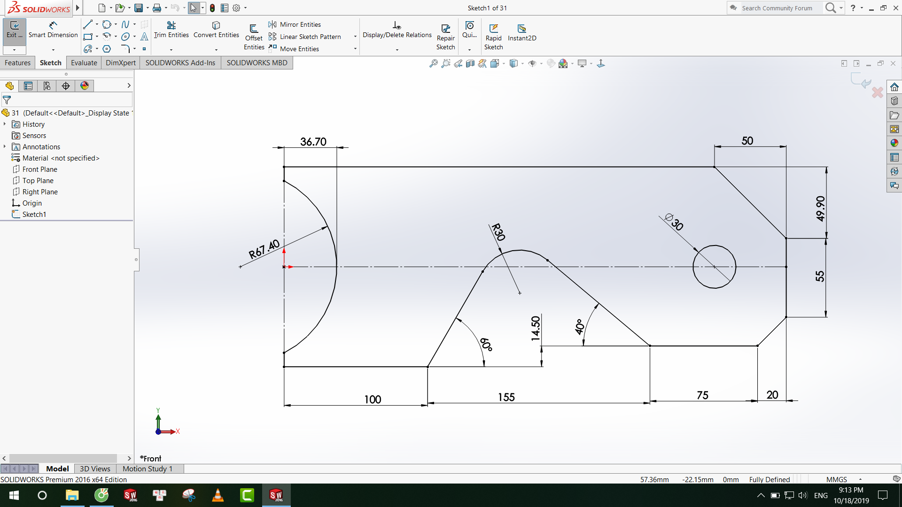Open Trim Entities dropdown arrow

coord(171,49)
